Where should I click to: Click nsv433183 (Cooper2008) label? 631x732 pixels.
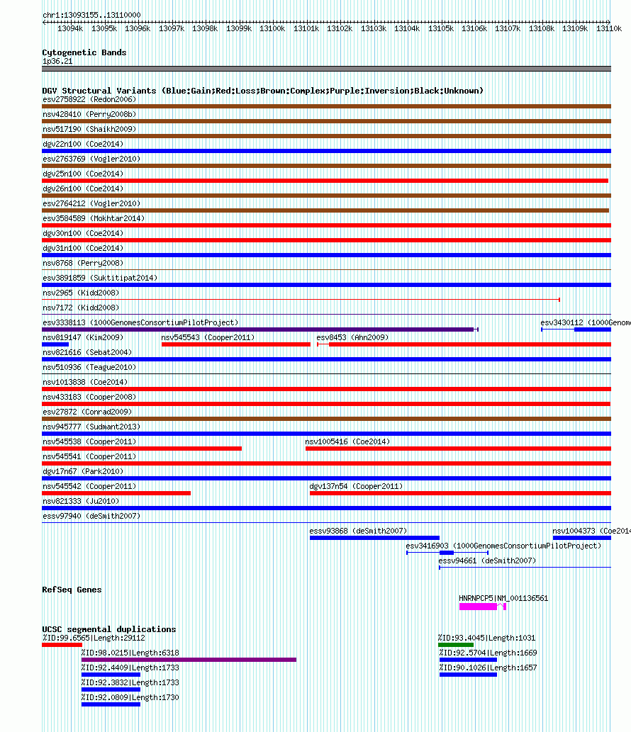click(x=89, y=398)
